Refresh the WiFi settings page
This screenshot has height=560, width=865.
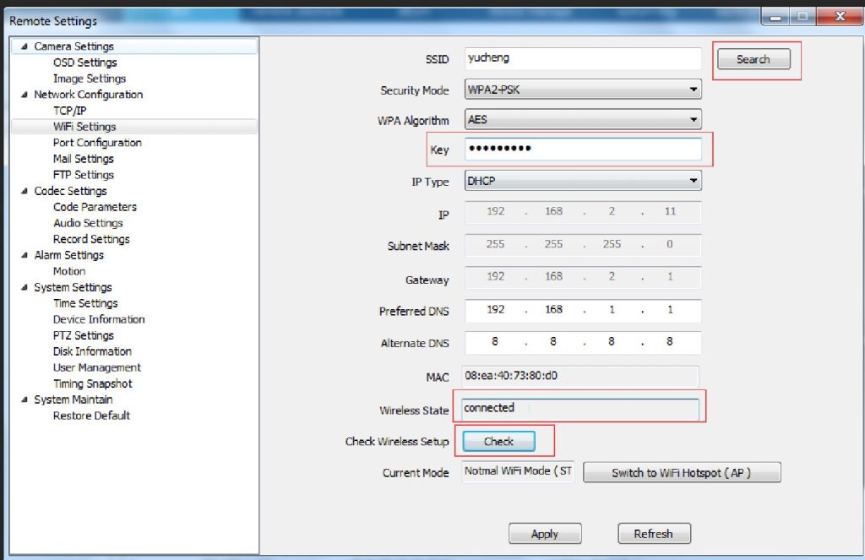pos(654,533)
